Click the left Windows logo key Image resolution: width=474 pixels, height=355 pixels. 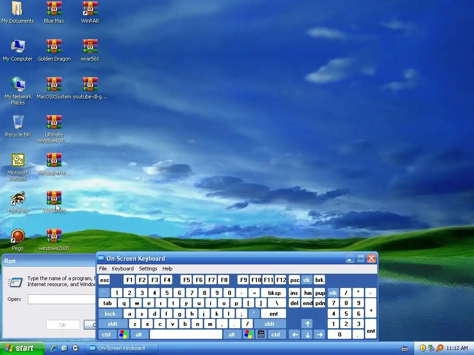pyautogui.click(x=123, y=335)
